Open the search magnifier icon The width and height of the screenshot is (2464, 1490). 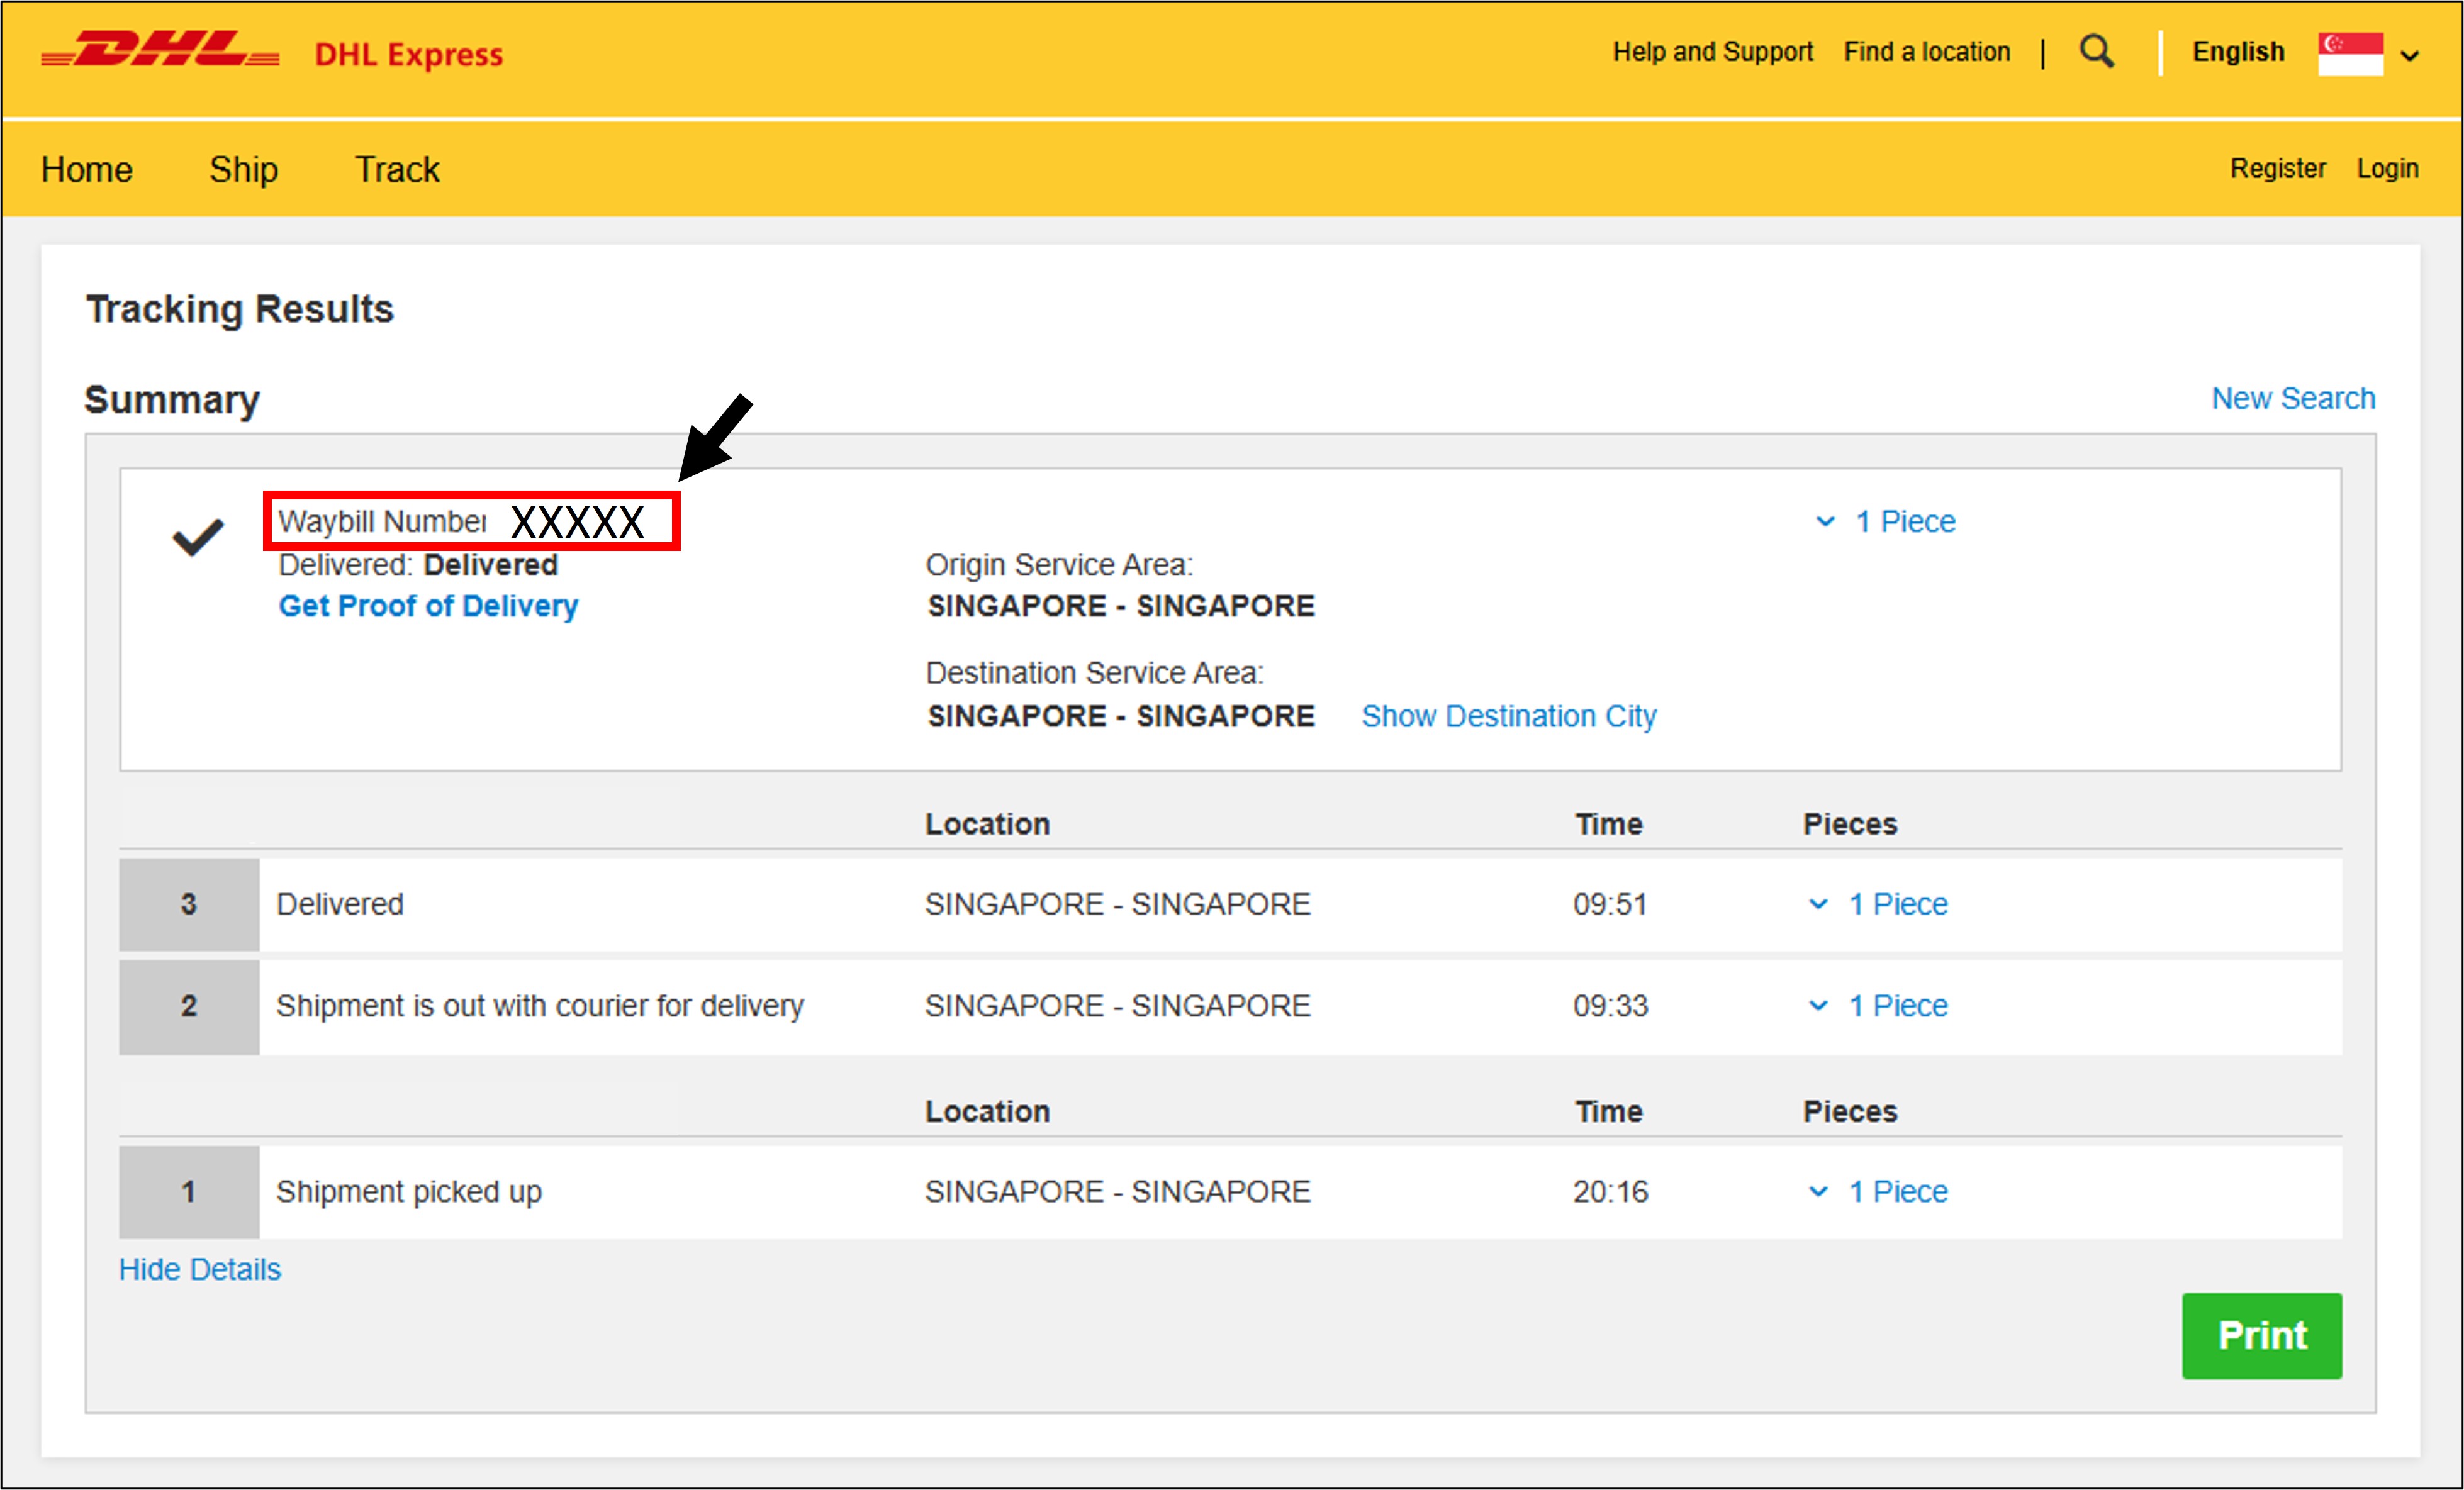pyautogui.click(x=2096, y=51)
